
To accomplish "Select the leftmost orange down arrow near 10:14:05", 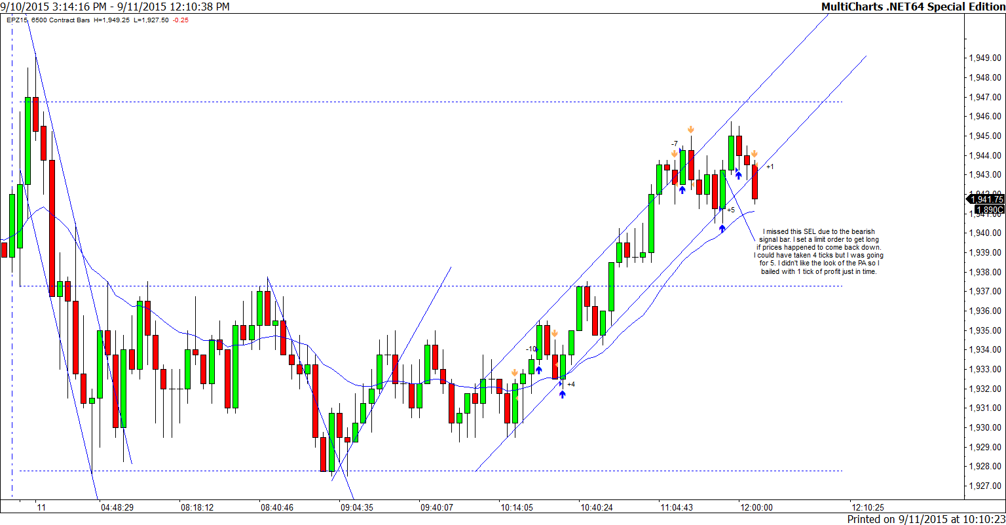I will [514, 373].
